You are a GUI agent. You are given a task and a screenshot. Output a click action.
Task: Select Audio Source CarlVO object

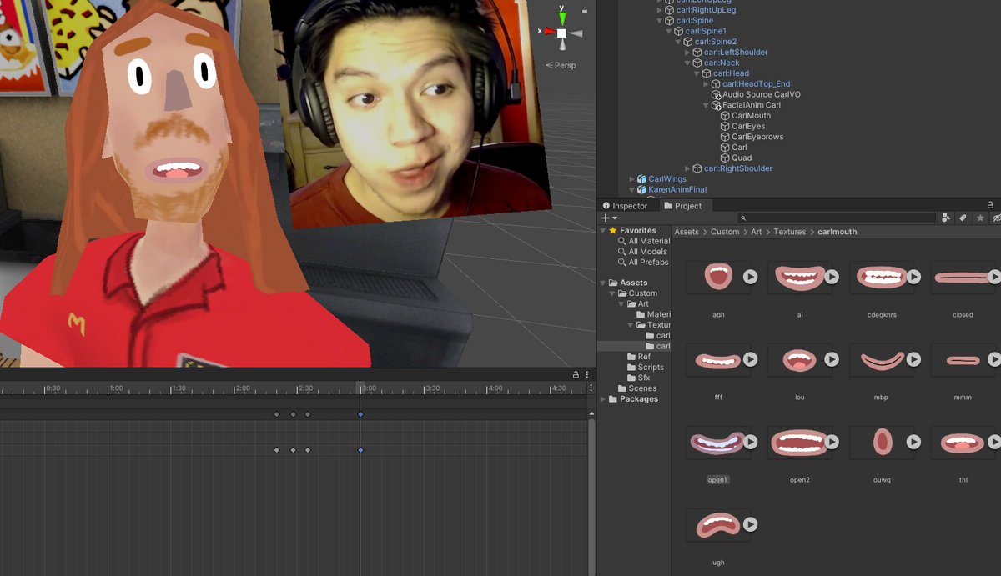(x=755, y=94)
